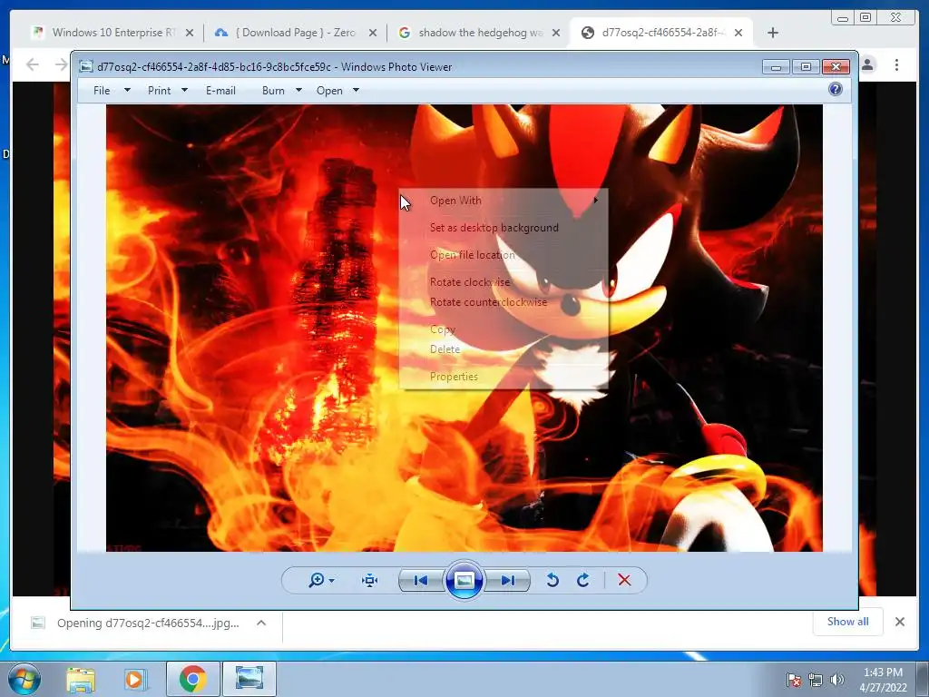929x697 pixels.
Task: Go to the previous photo
Action: [x=421, y=580]
